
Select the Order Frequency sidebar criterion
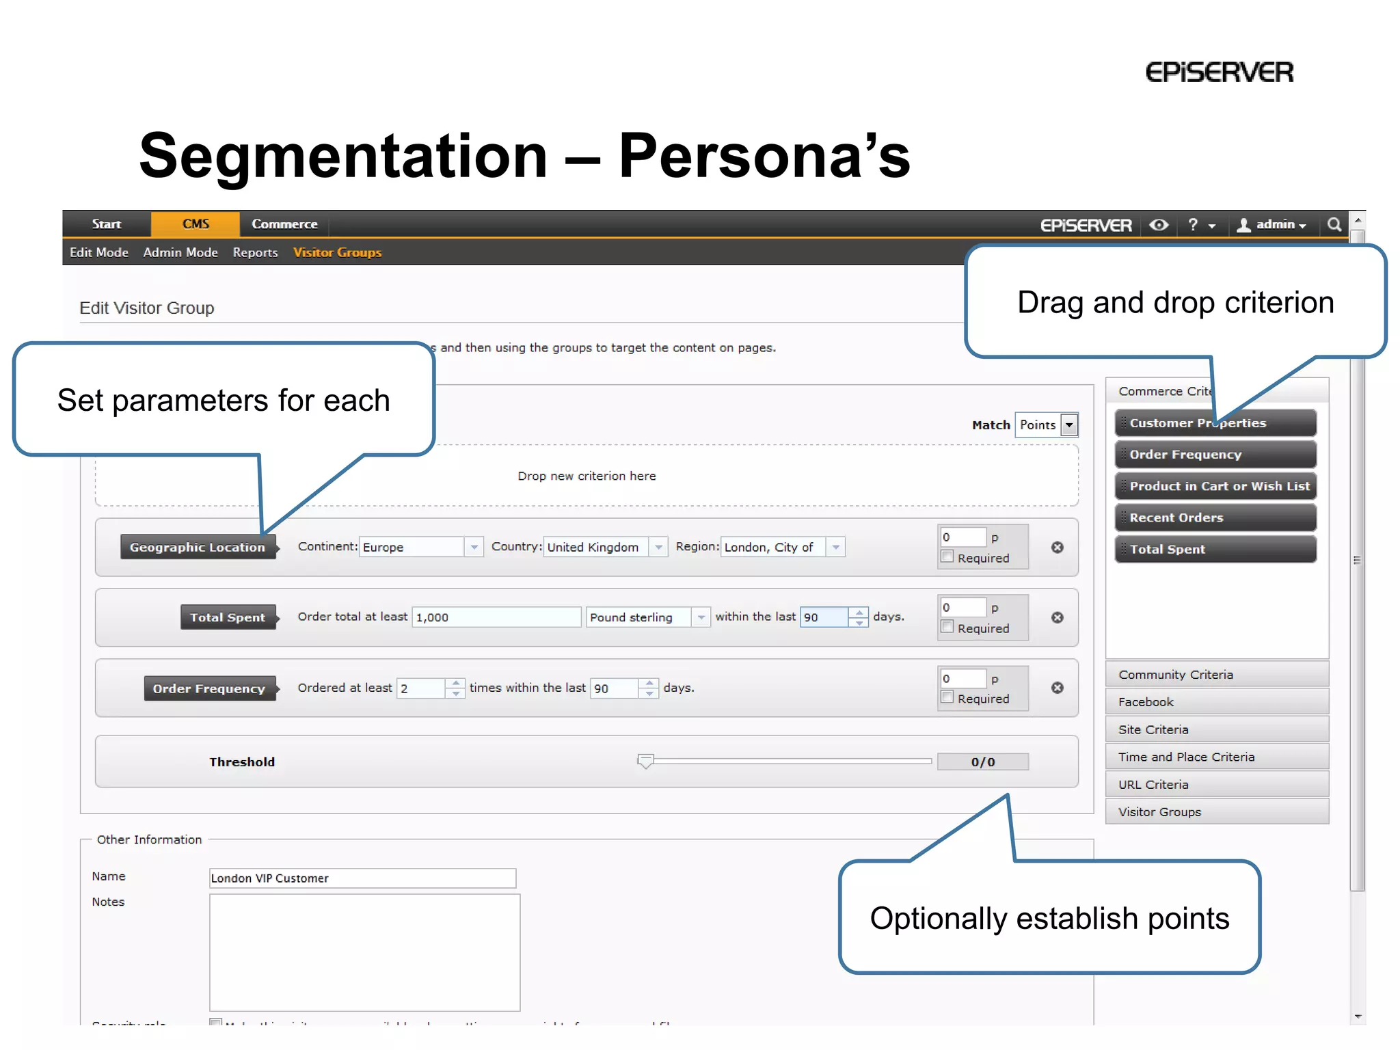click(1215, 455)
